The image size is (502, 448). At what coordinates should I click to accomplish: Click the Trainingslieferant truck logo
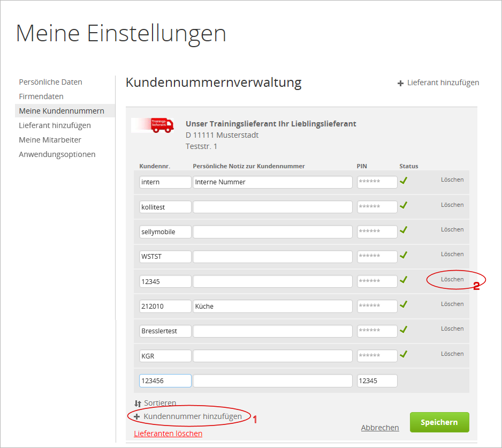(154, 125)
